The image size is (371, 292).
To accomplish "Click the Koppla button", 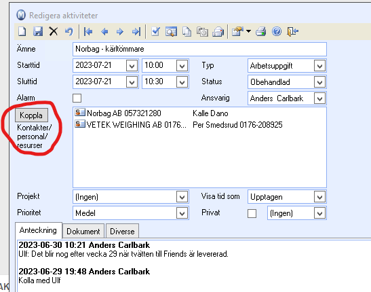I will coord(31,115).
